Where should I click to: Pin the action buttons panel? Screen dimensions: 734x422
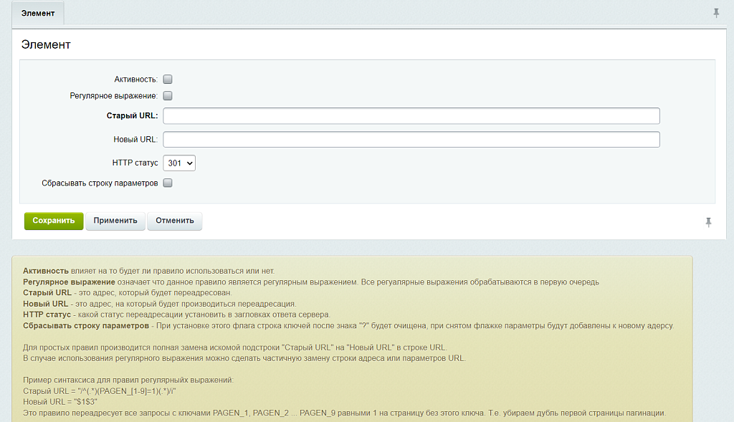[x=708, y=223]
